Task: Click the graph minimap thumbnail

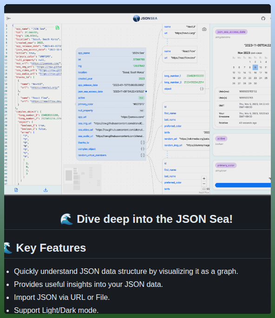Action: pyautogui.click(x=82, y=178)
